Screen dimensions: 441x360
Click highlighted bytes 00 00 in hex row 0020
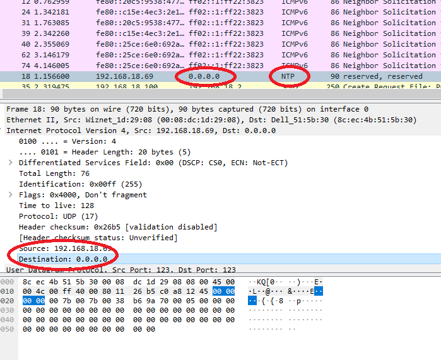pyautogui.click(x=33, y=301)
